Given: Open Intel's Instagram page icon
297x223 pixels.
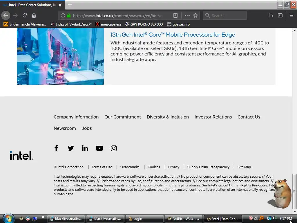Looking at the screenshot, I should (114, 148).
